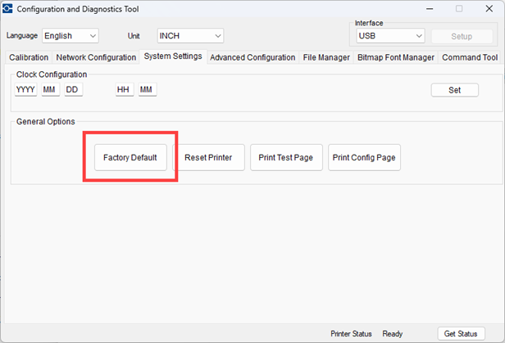
Task: Select the File Manager tab
Action: coord(326,57)
